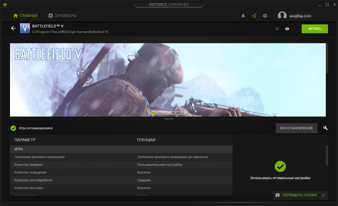This screenshot has width=338, height=206.
Task: Select the second screenshot carousel indicator
Action: (x=160, y=113)
